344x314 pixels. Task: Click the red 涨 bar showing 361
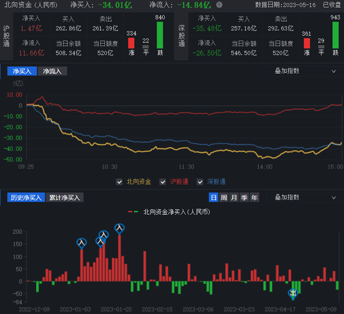[307, 43]
